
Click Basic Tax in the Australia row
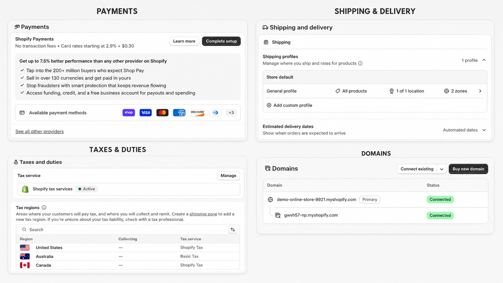(189, 256)
